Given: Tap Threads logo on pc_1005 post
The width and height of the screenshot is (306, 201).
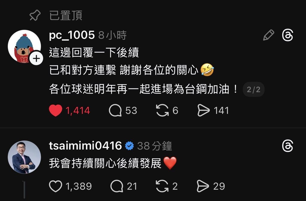Looking at the screenshot, I should point(288,35).
